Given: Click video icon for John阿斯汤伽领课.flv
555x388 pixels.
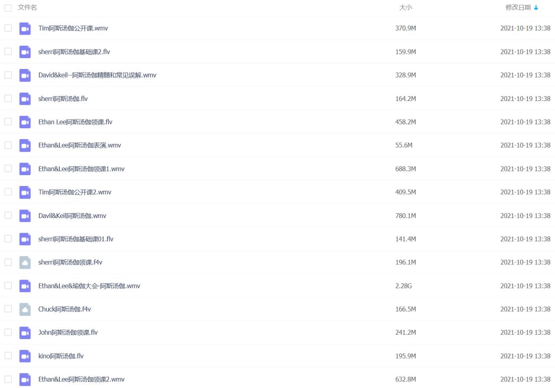Looking at the screenshot, I should tap(25, 333).
